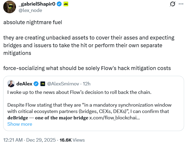Select the deAlex name in quoted post

[24, 84]
